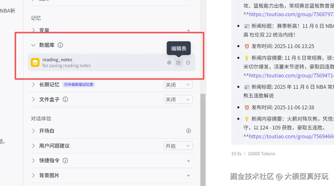334x186 pixels.
Task: Open the 长期记忆 status dropdown
Action: [178, 84]
